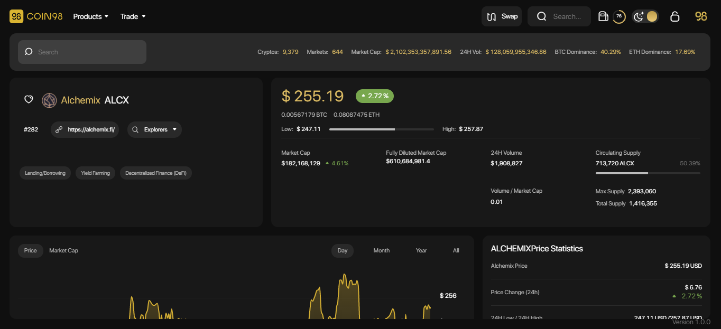Click the 713,720 ALCX circulating supply
The image size is (721, 329).
(x=615, y=163)
